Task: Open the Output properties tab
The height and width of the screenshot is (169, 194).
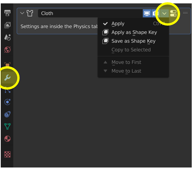Action: 8,13
